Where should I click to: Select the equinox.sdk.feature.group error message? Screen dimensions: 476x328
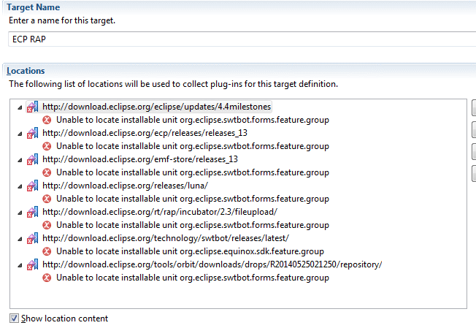click(x=190, y=251)
